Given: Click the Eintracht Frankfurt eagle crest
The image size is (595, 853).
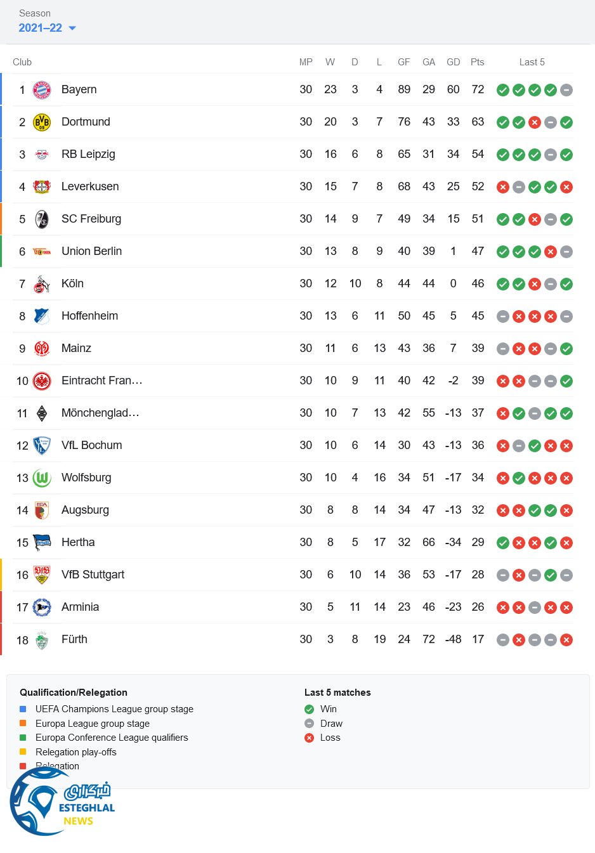Looking at the screenshot, I should (x=42, y=381).
